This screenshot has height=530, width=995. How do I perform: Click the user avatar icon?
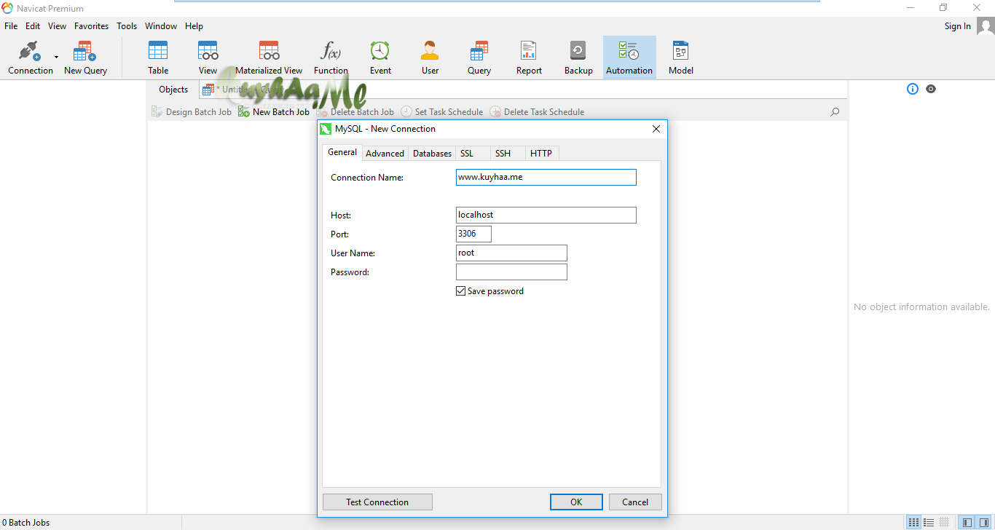pyautogui.click(x=985, y=26)
